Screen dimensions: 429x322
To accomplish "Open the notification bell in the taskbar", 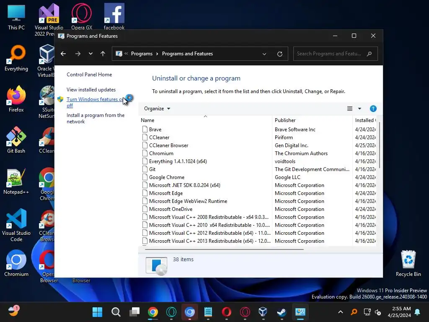I will pos(418,312).
